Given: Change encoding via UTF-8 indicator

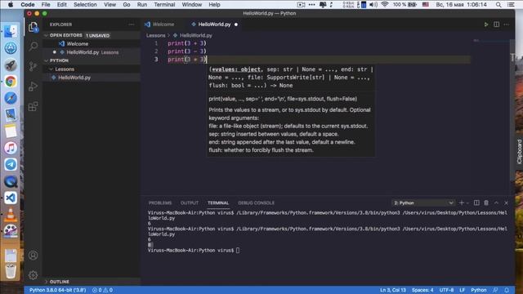Looking at the screenshot, I should [x=446, y=290].
